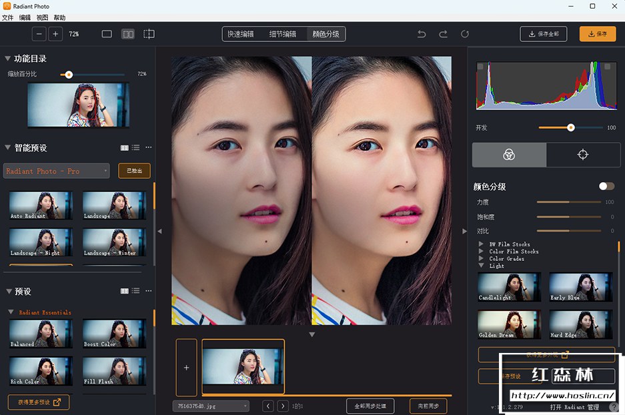Click 全部同步处理 button
The width and height of the screenshot is (625, 415).
[370, 406]
